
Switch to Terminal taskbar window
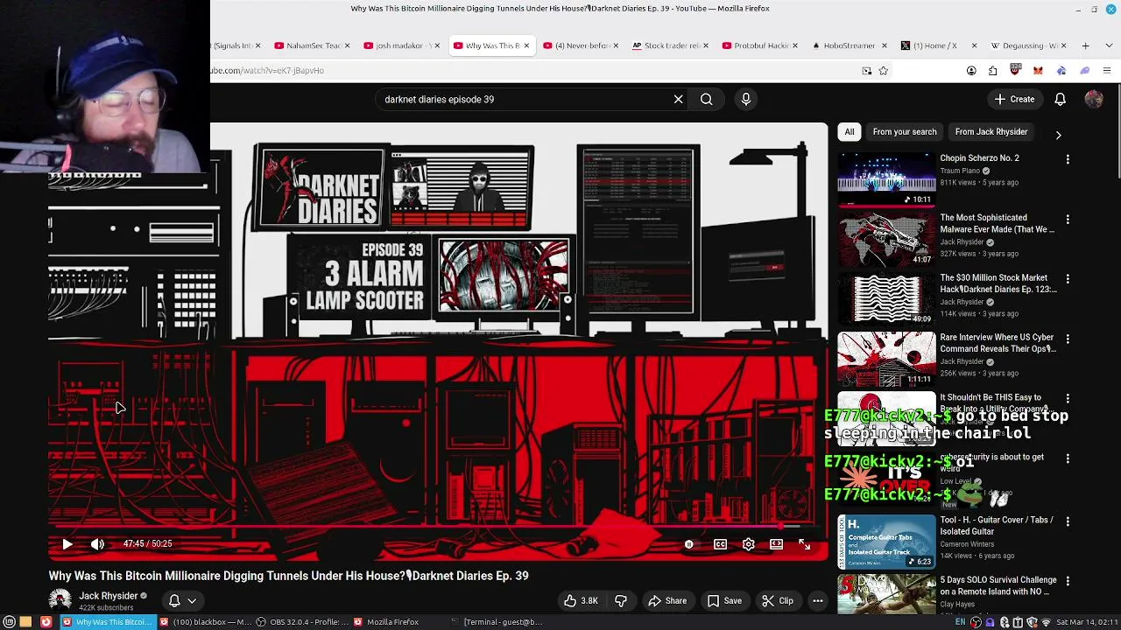(x=497, y=622)
